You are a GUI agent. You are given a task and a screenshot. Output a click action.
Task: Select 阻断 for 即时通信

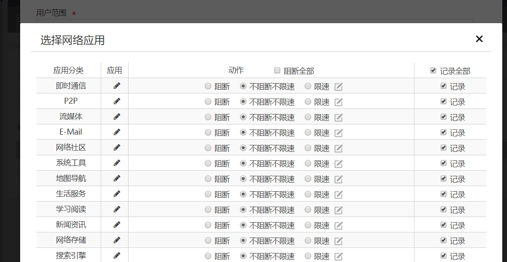[x=208, y=86]
